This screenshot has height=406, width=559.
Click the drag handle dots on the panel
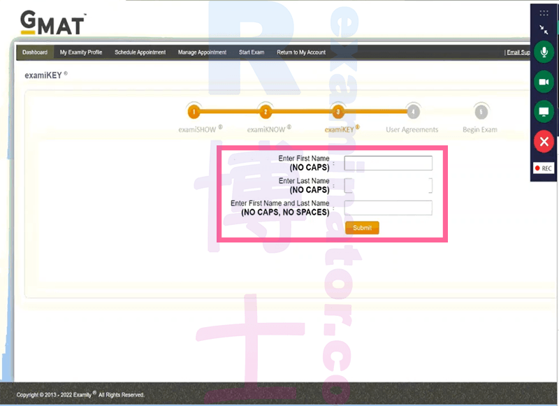pyautogui.click(x=544, y=13)
